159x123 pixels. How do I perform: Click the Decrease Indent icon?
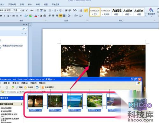[66, 10]
